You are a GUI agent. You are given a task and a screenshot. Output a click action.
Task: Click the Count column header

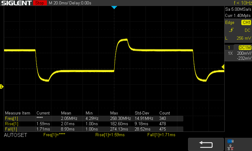pos(164,113)
